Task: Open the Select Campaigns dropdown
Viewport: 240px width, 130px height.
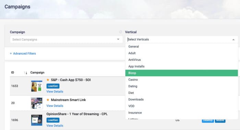Action: point(66,39)
